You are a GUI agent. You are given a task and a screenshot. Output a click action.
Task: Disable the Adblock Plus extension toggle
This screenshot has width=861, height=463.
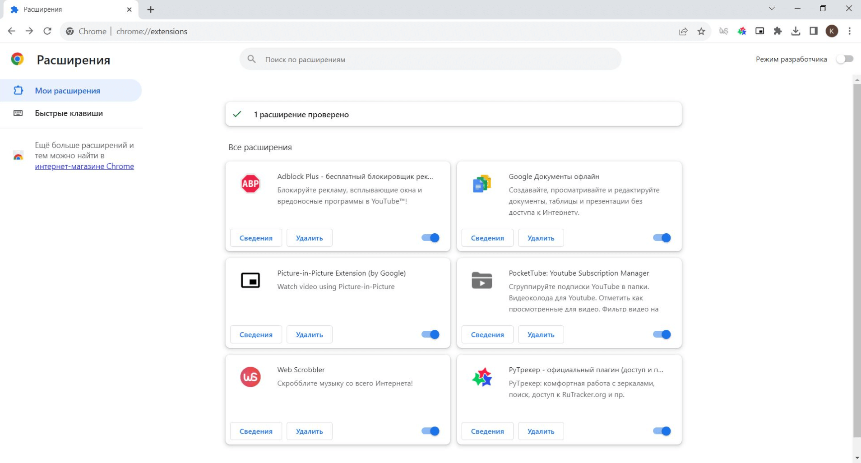click(430, 238)
